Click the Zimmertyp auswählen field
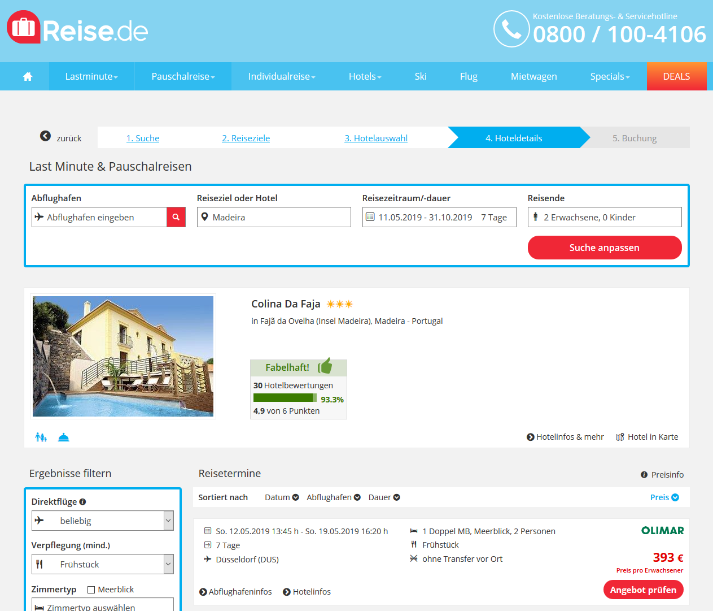Screen dimensions: 713x611 click(x=103, y=604)
